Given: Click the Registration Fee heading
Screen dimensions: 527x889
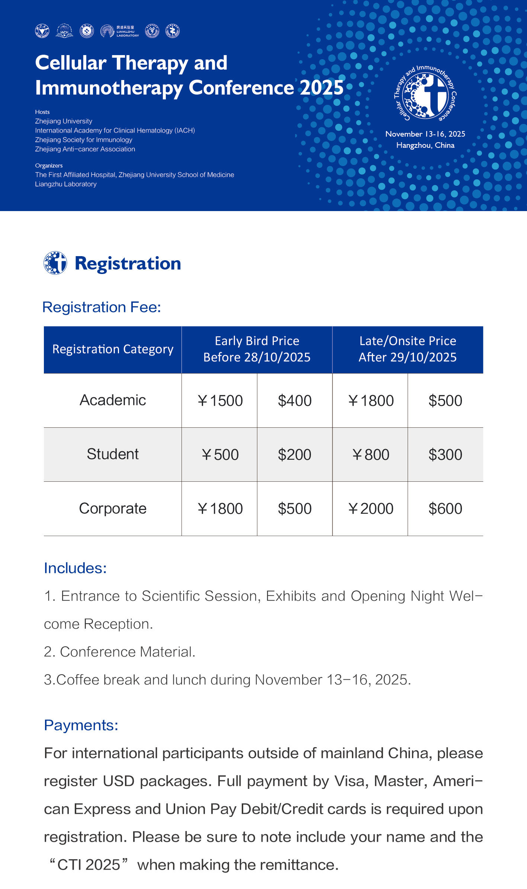Looking at the screenshot, I should 102,307.
